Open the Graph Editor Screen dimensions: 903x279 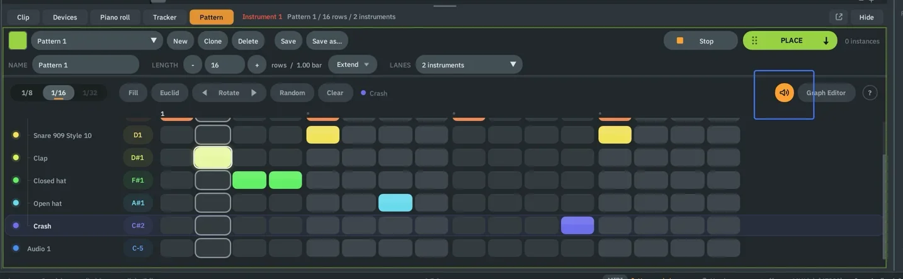point(826,93)
